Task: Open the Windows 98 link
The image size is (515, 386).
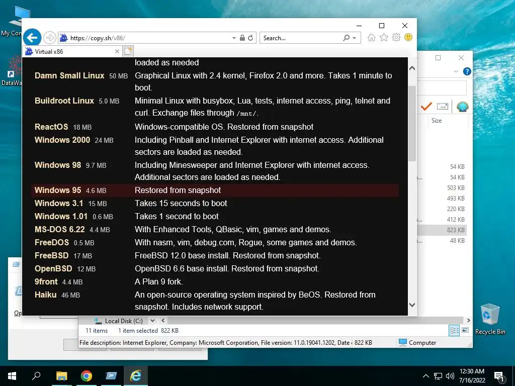Action: tap(58, 165)
